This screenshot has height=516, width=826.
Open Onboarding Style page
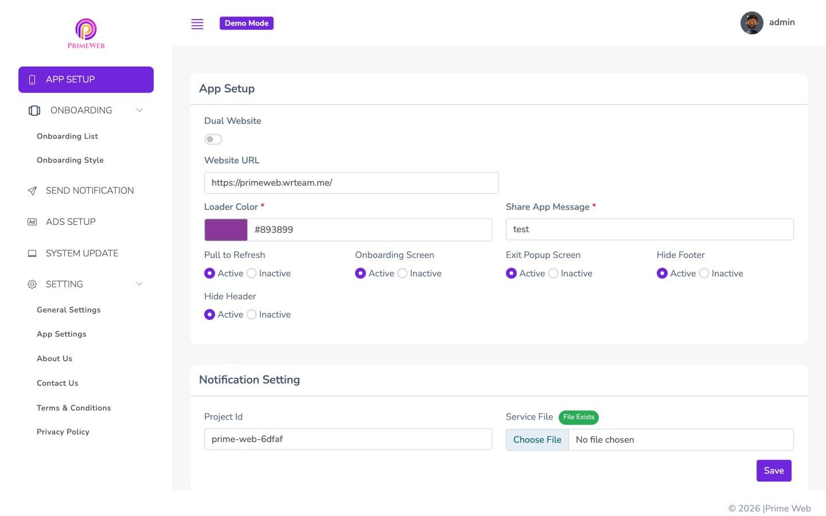pyautogui.click(x=70, y=161)
